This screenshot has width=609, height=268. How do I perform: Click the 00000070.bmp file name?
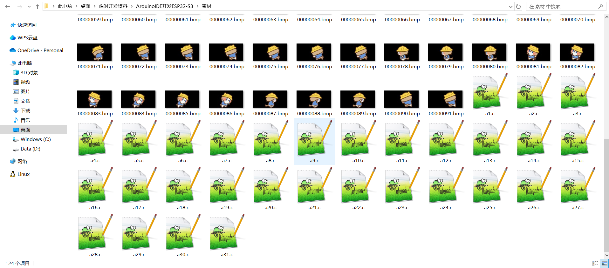click(578, 20)
